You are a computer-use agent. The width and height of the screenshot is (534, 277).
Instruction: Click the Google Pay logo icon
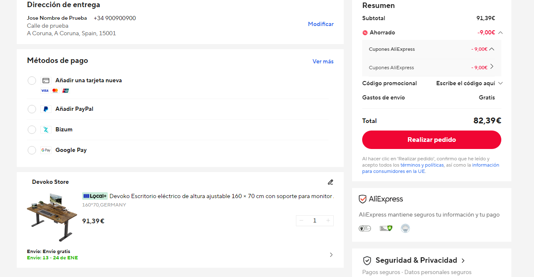pyautogui.click(x=46, y=150)
